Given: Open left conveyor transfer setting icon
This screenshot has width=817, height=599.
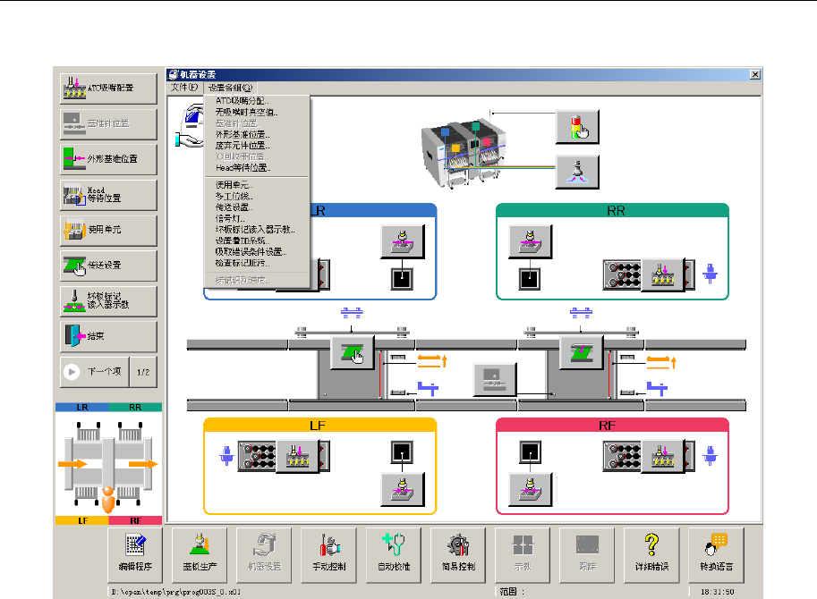Looking at the screenshot, I should coord(353,353).
